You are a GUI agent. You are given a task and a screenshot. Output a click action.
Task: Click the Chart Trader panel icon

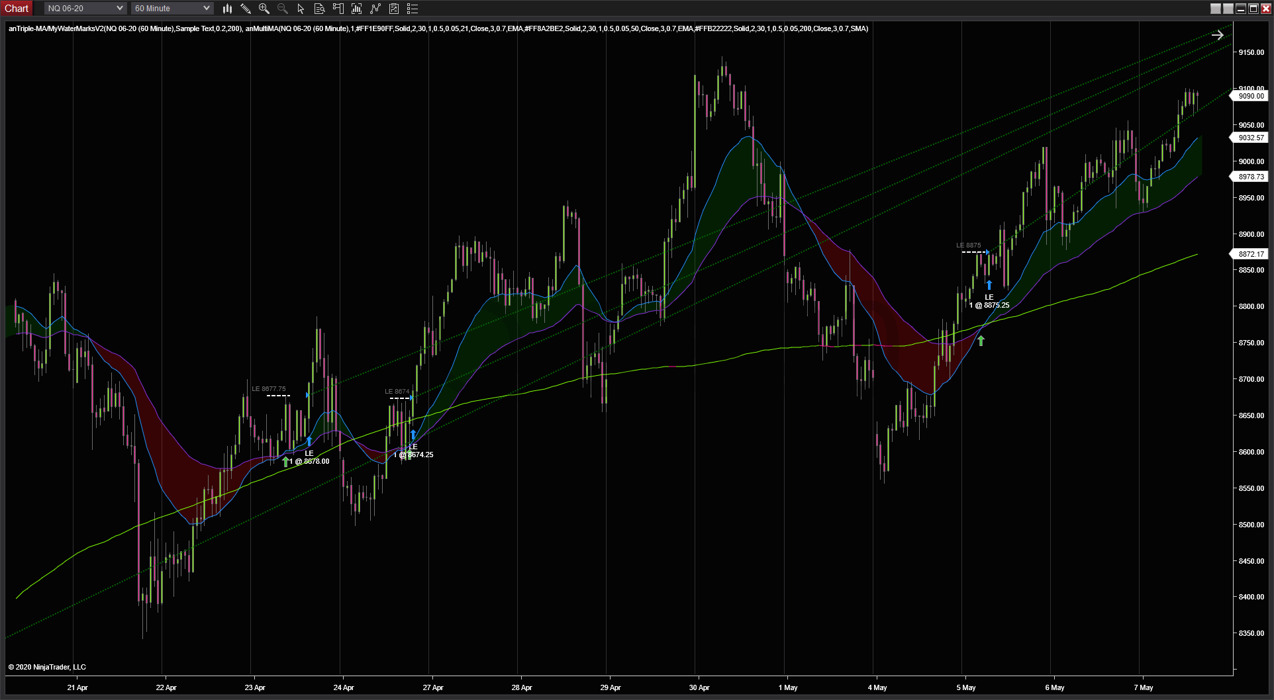tap(338, 9)
